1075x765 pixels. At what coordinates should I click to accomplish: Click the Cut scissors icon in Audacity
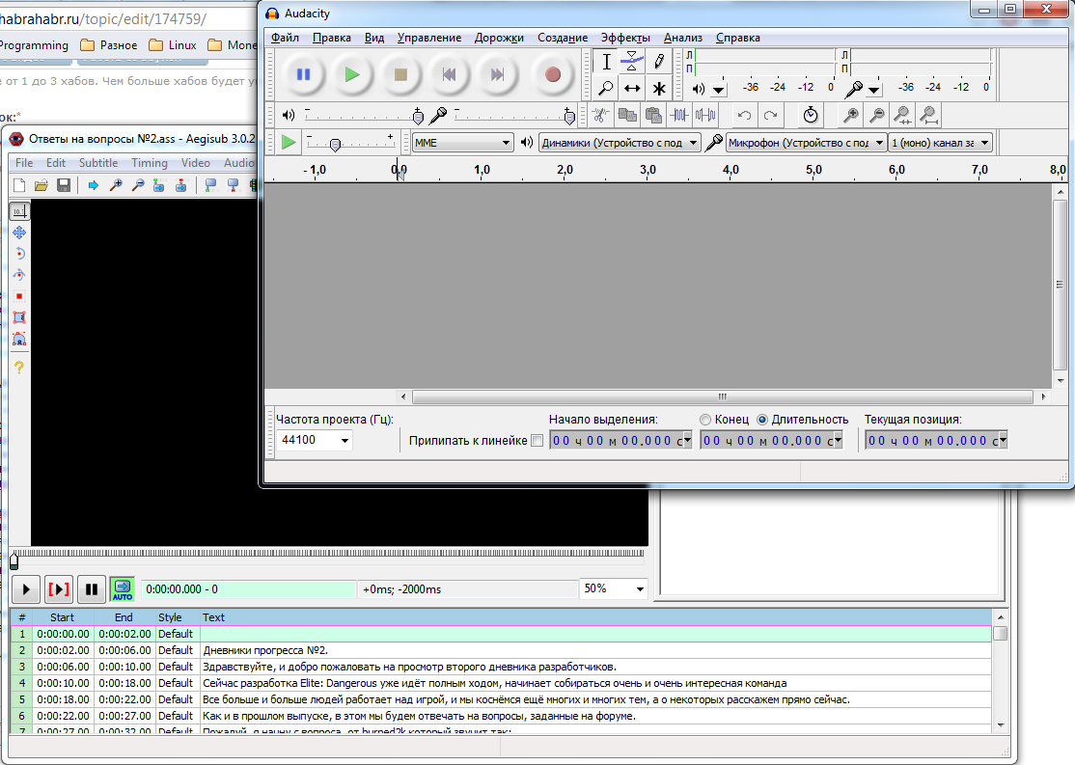tap(600, 115)
